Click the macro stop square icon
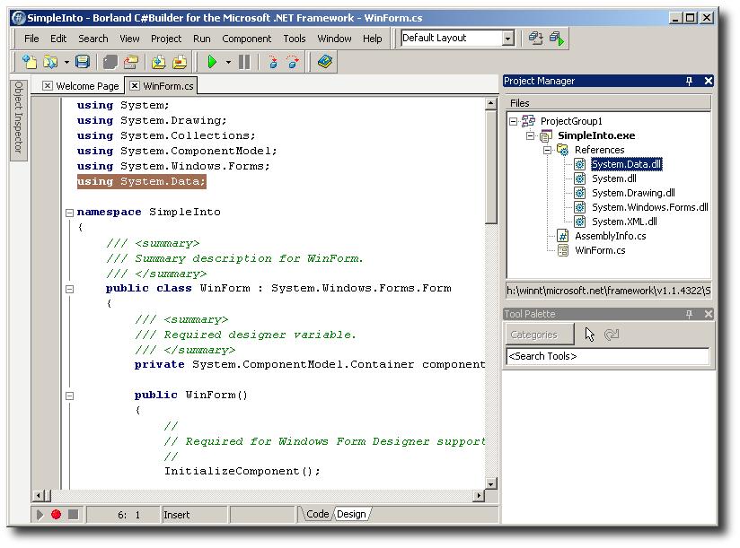The image size is (740, 548). (x=73, y=515)
